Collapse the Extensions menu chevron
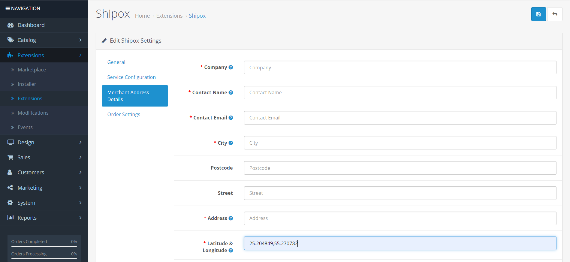This screenshot has height=262, width=570. click(80, 55)
